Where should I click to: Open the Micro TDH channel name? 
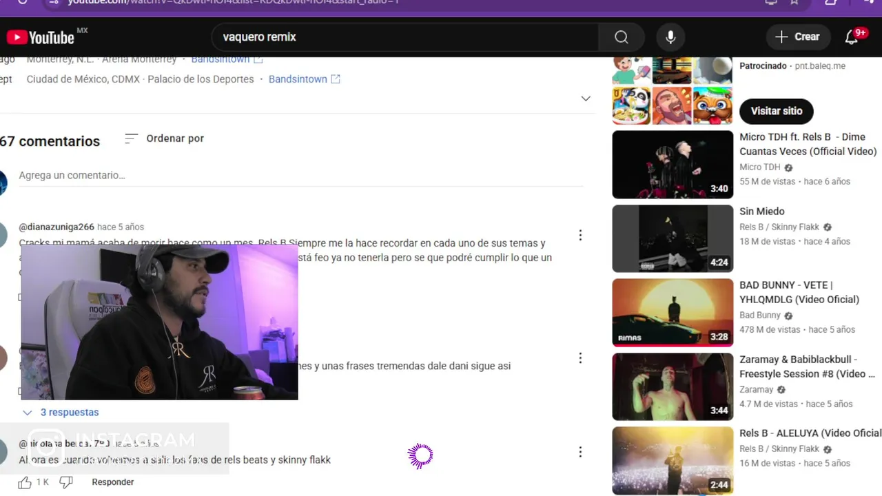tap(759, 167)
